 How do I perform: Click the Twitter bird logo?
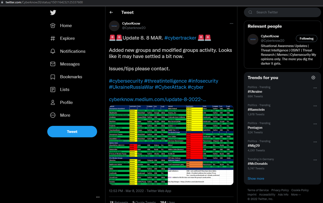[53, 13]
